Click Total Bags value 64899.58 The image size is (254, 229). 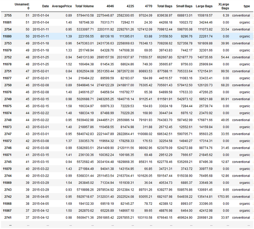pos(165,92)
